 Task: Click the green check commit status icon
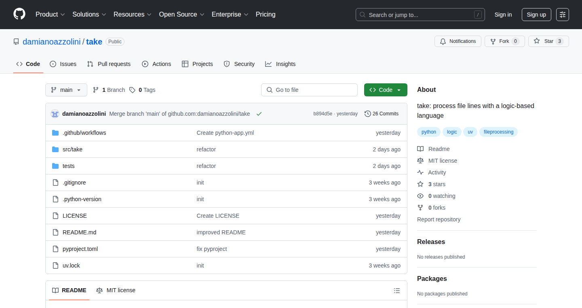point(259,114)
